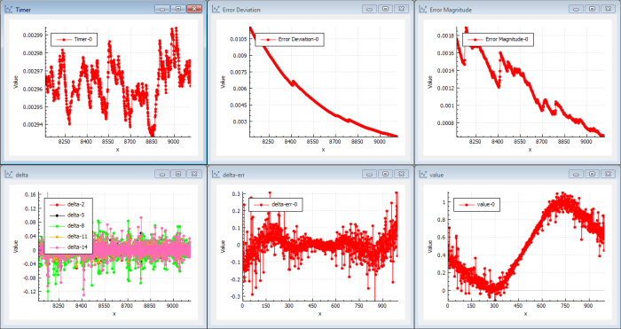
Task: Maximize the Error Deviation window
Action: click(385, 9)
